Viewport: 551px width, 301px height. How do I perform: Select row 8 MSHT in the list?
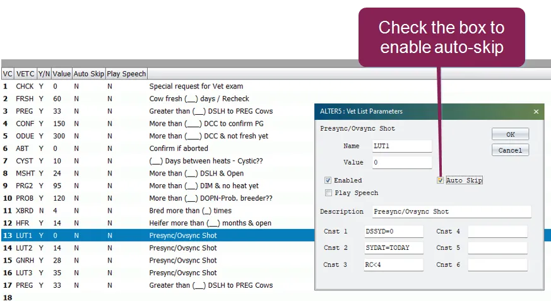click(157, 174)
